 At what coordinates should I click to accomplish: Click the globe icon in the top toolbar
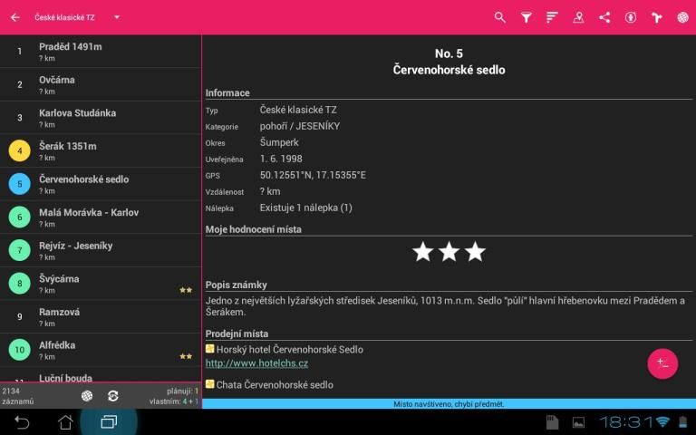pyautogui.click(x=682, y=17)
